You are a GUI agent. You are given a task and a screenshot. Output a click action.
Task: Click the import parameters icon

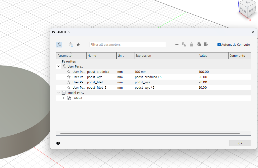pyautogui.click(x=199, y=44)
